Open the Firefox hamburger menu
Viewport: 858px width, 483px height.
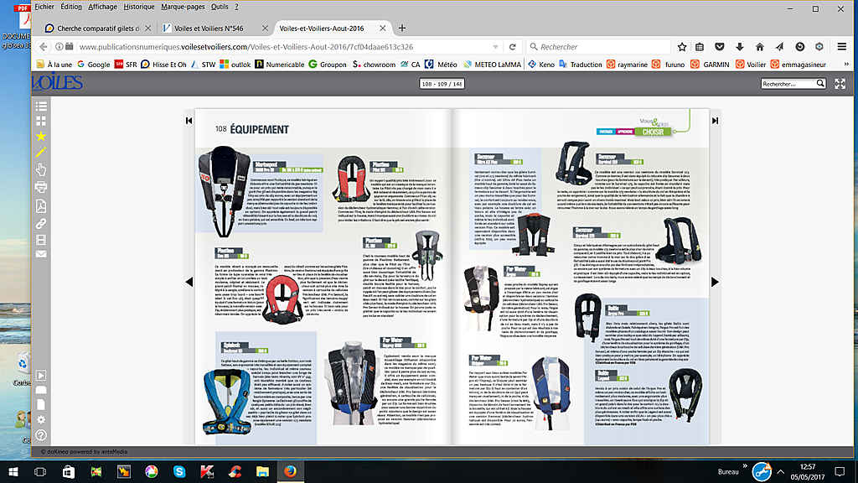(841, 47)
